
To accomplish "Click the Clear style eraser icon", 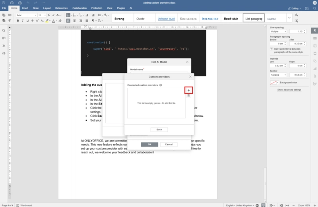I will [60, 21].
